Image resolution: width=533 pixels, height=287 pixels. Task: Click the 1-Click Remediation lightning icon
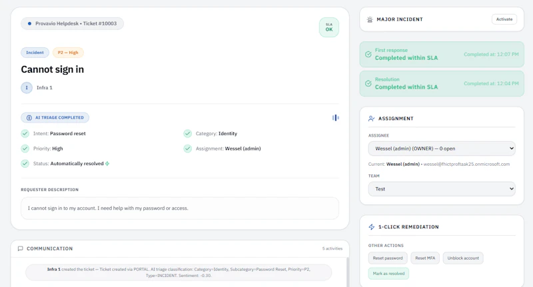[372, 227]
